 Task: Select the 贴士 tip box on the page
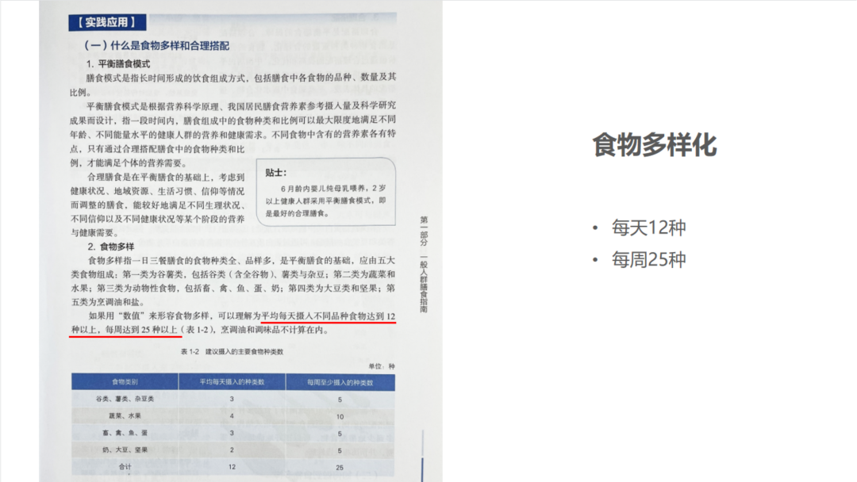click(325, 193)
